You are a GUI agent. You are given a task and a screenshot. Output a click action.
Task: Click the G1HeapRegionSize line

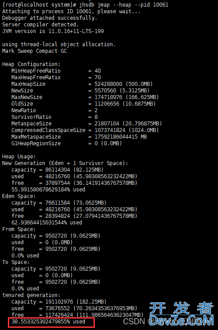67,143
